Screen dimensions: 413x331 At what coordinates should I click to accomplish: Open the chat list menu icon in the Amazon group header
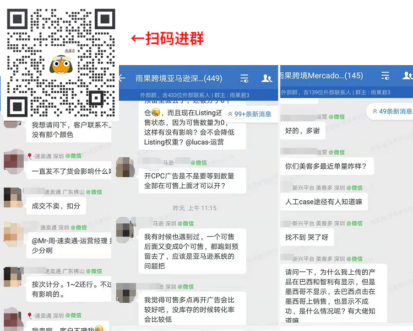244,78
